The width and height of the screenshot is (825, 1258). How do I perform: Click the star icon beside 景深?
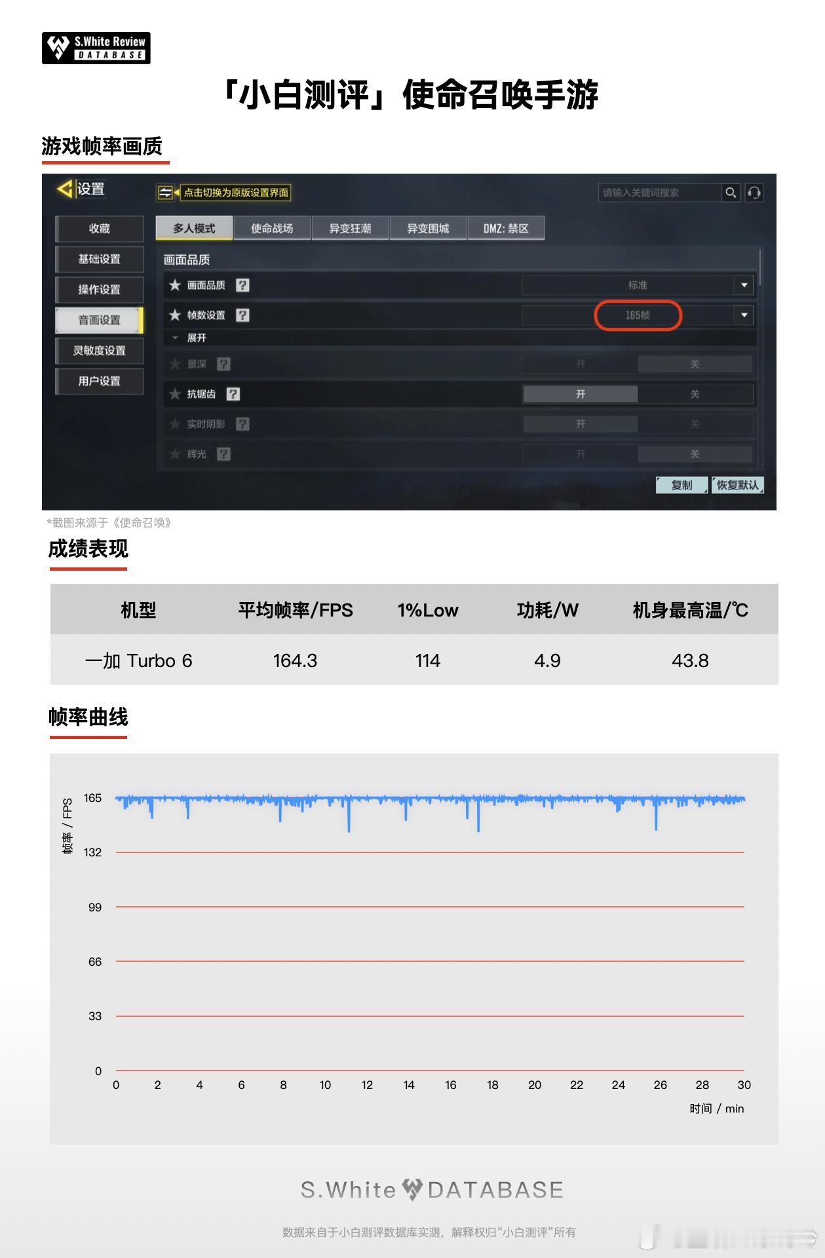tap(175, 364)
